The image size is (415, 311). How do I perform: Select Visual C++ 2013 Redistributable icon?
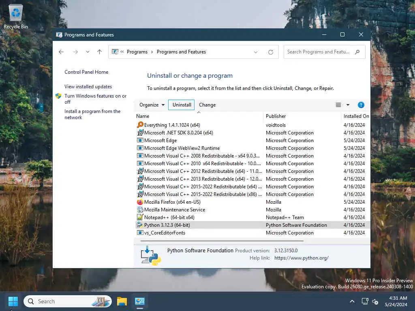140,179
